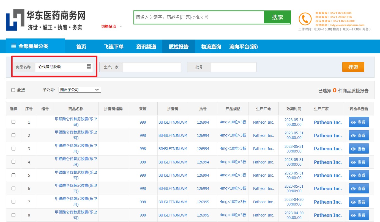Viewport: 380px width, 222px height.
Task: Open the 首页 menu tab
Action: click(x=81, y=47)
